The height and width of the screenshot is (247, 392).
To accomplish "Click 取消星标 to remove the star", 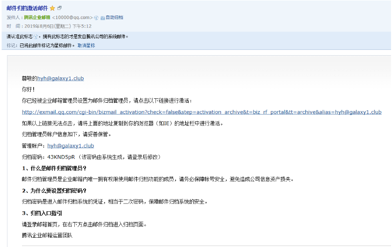I will click(x=86, y=45).
